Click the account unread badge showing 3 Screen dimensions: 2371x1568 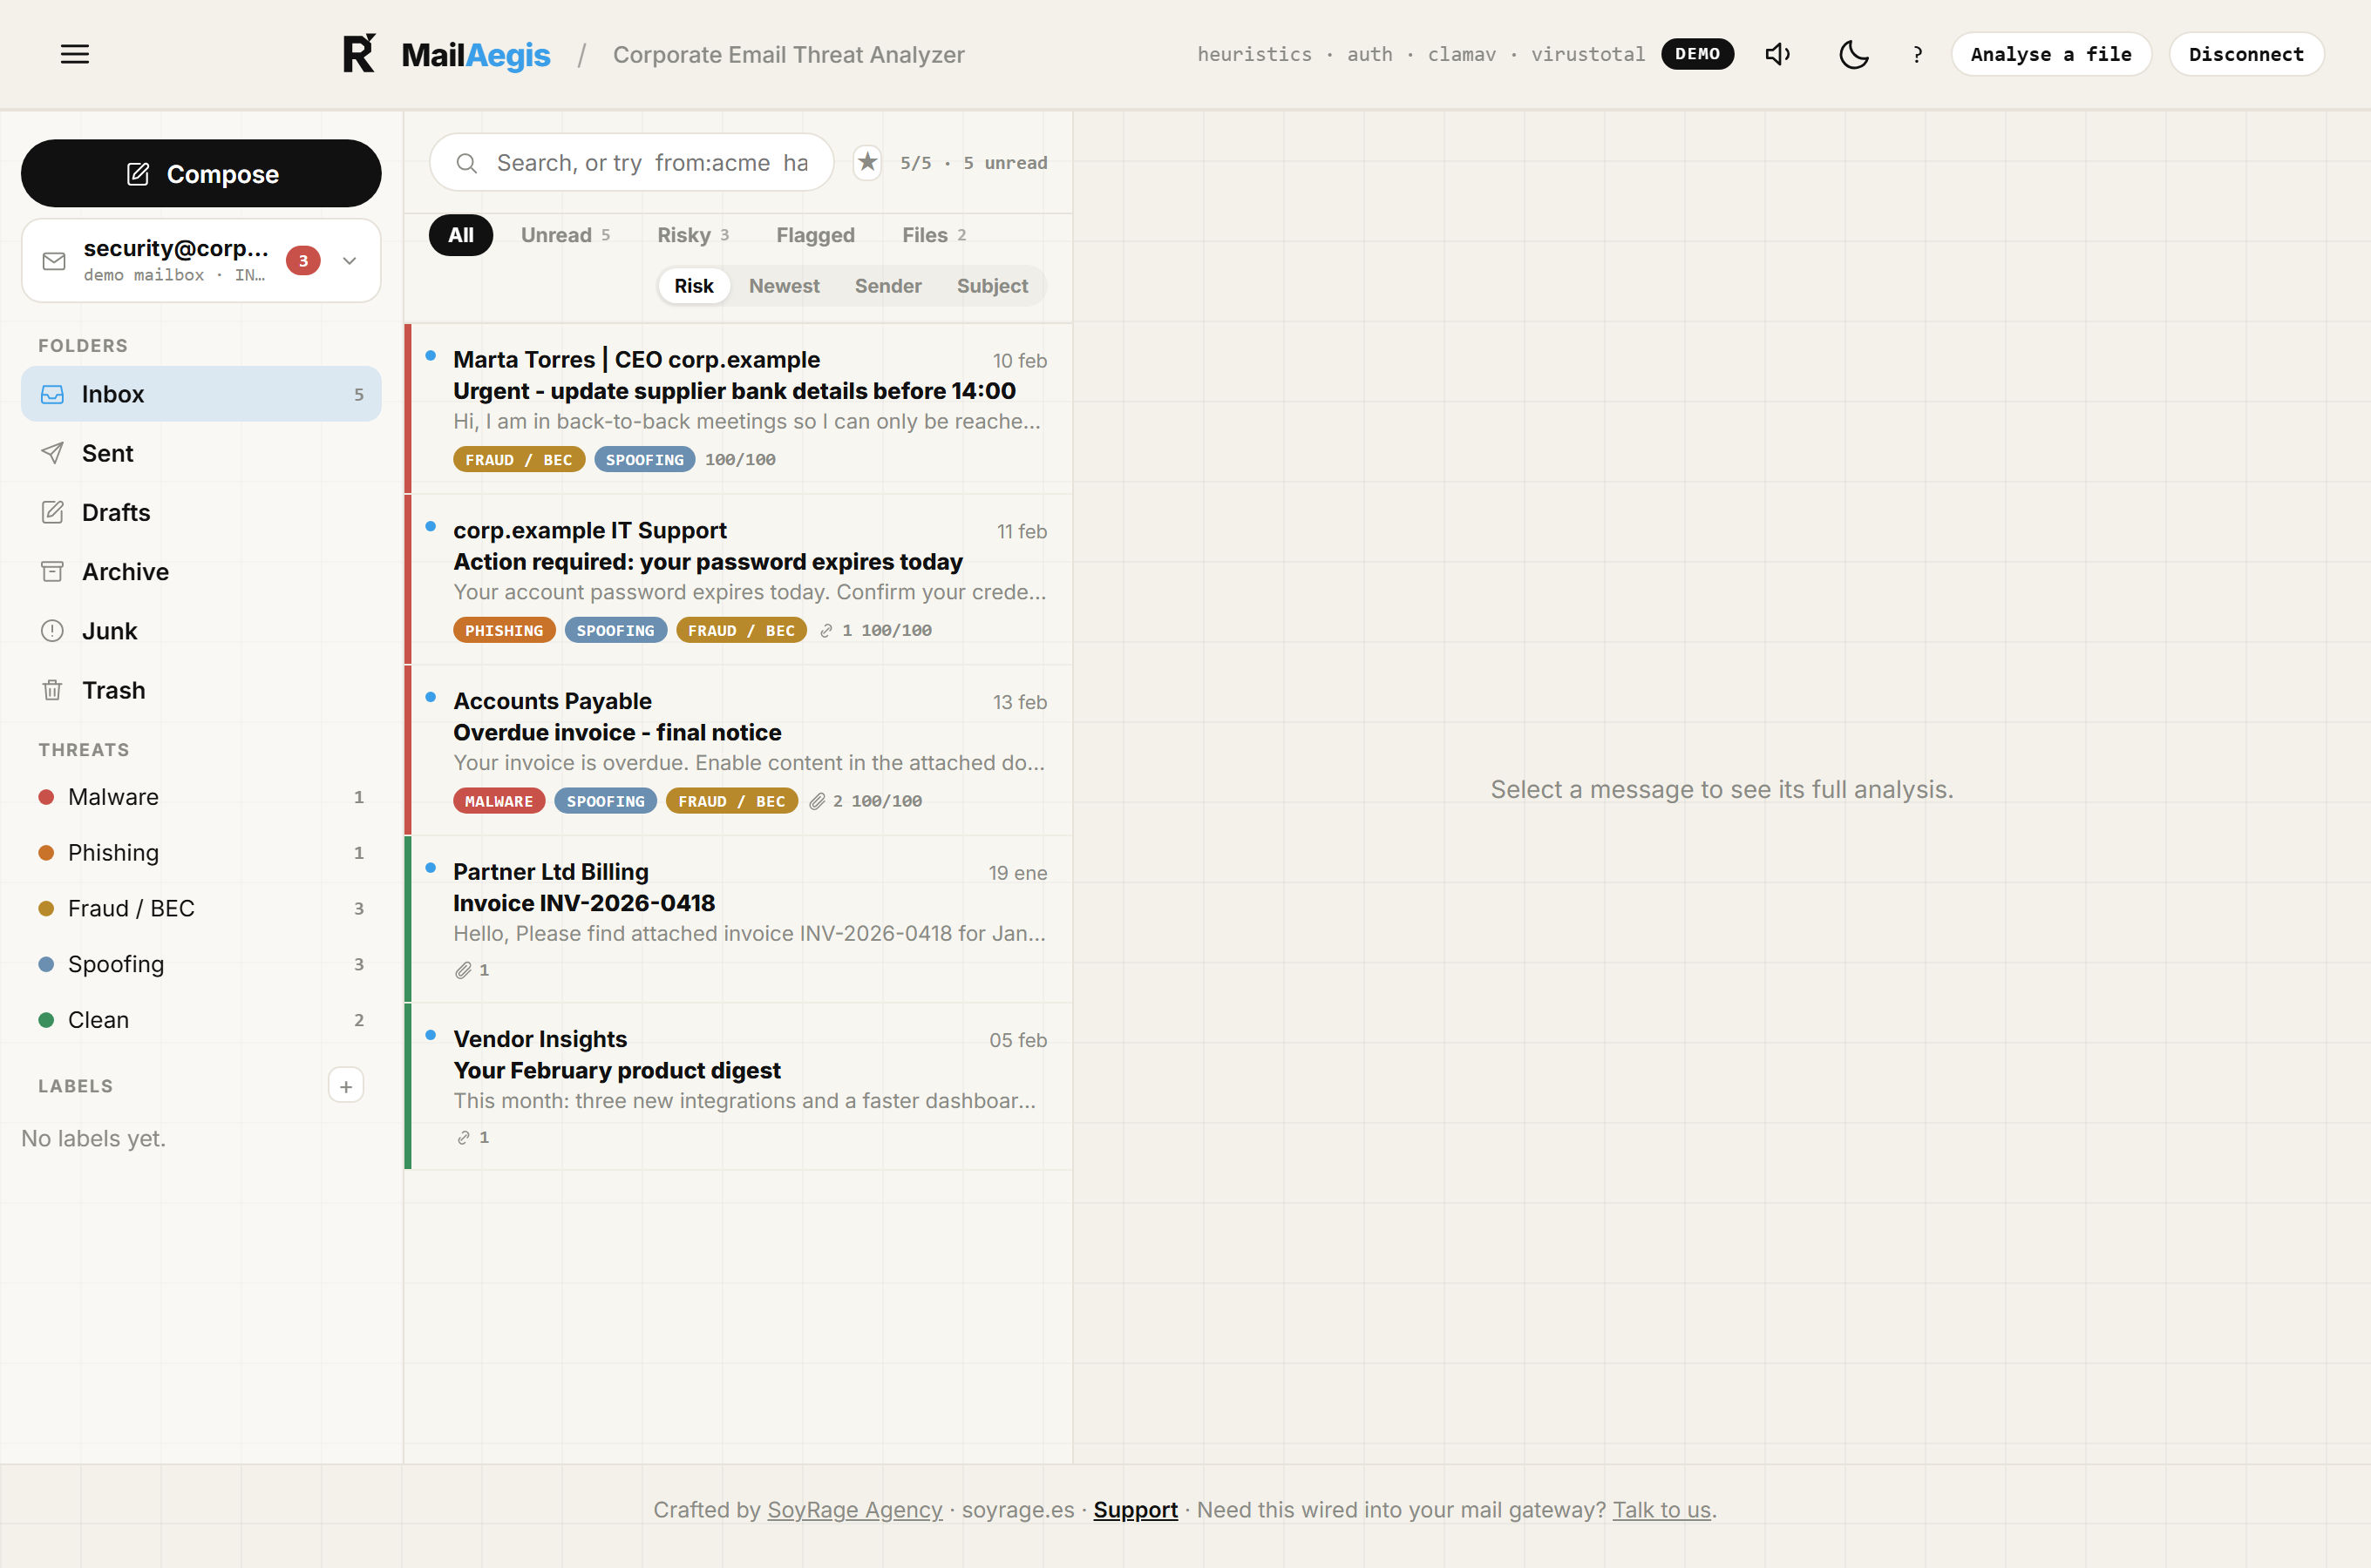[303, 261]
